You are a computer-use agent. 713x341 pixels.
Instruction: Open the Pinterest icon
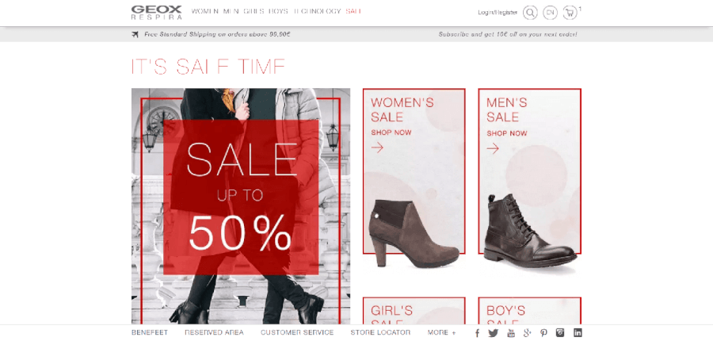[x=543, y=333]
